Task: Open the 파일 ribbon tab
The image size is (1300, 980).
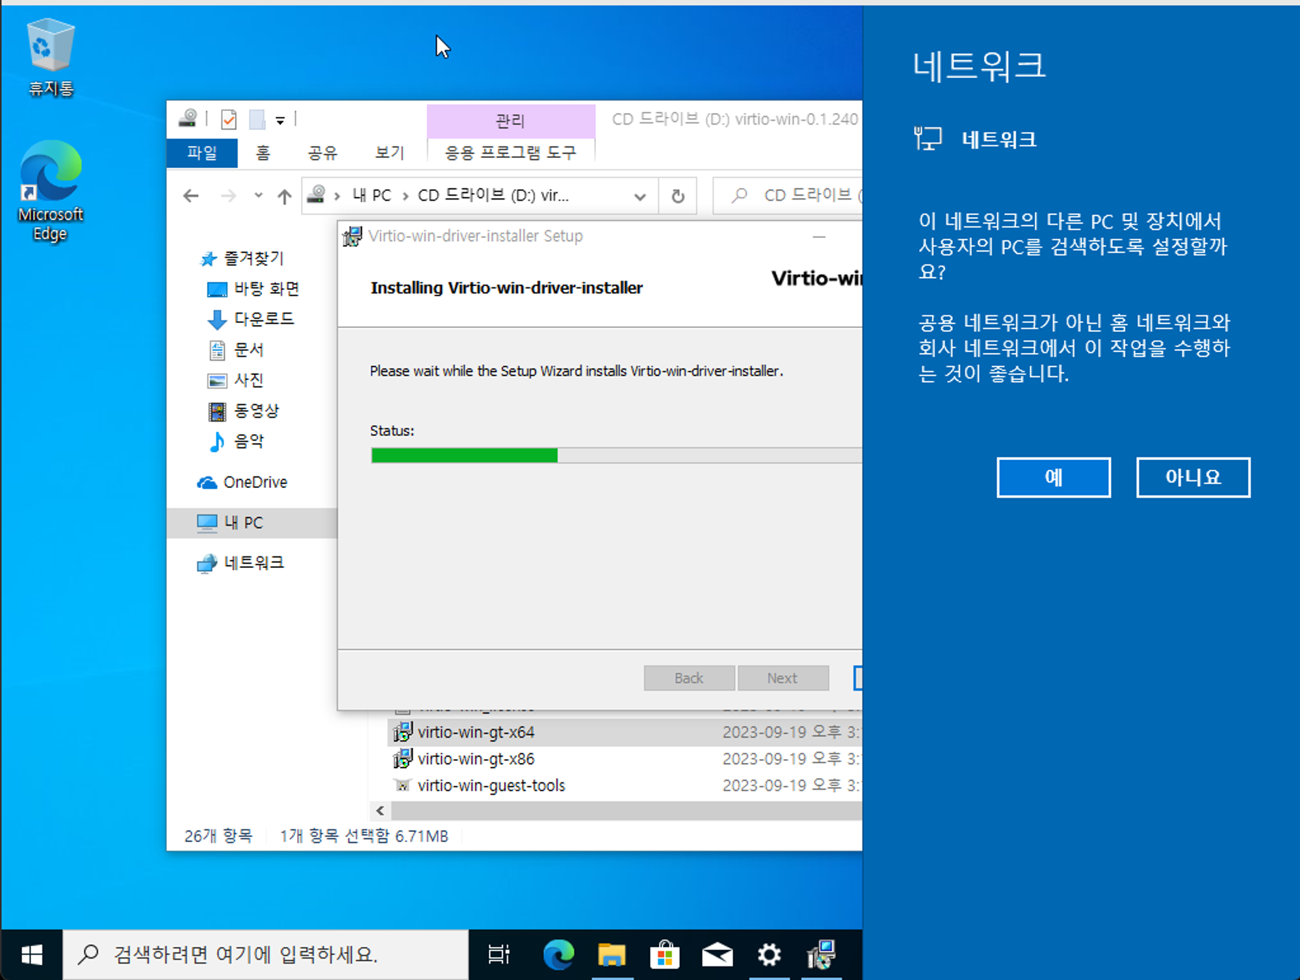Action: 202,153
